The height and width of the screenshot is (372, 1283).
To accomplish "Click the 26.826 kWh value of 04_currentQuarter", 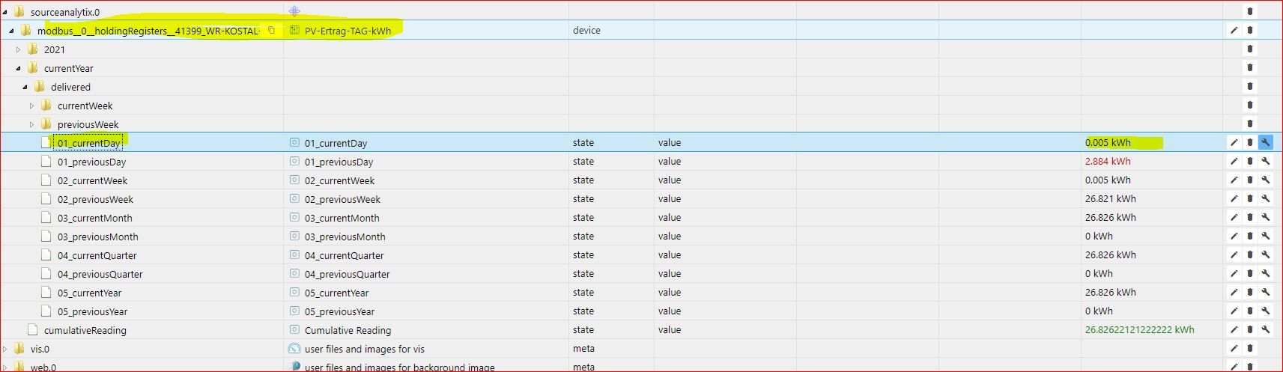I will 1110,254.
